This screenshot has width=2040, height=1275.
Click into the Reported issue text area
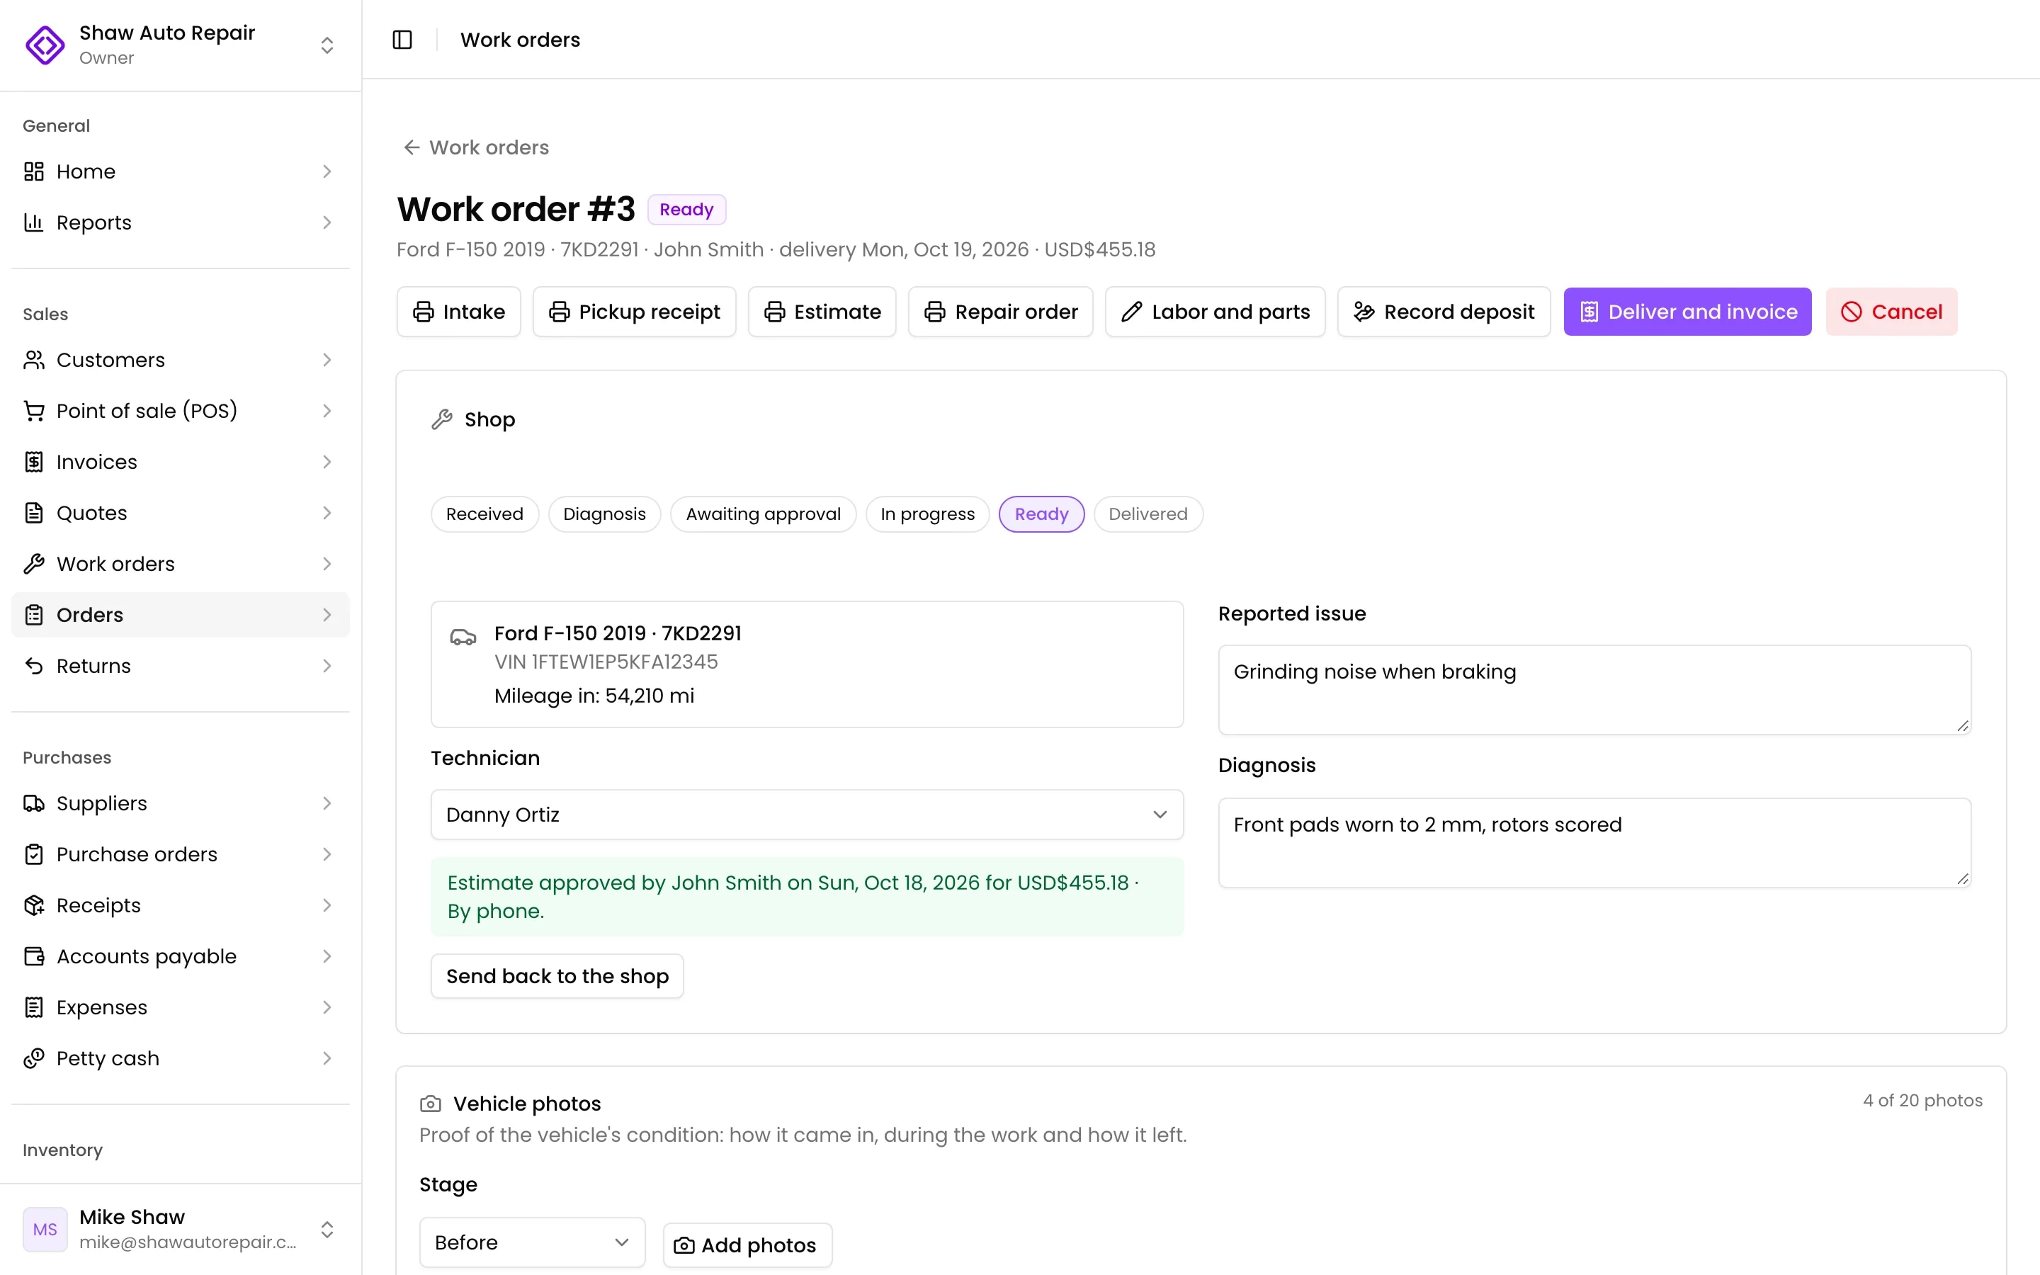(1594, 690)
